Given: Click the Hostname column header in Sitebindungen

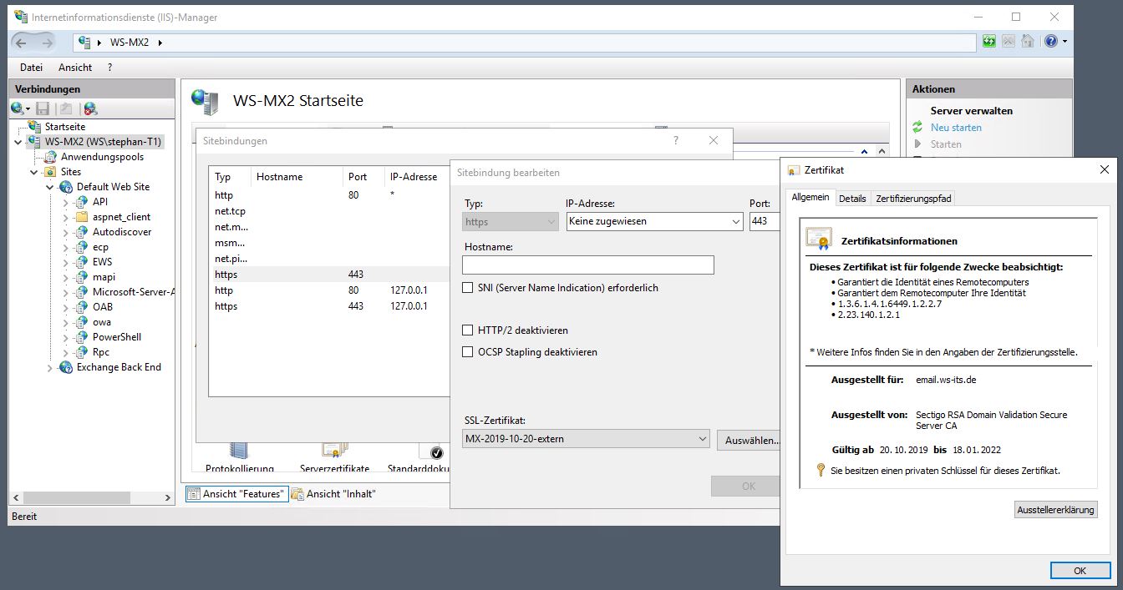Looking at the screenshot, I should point(297,177).
